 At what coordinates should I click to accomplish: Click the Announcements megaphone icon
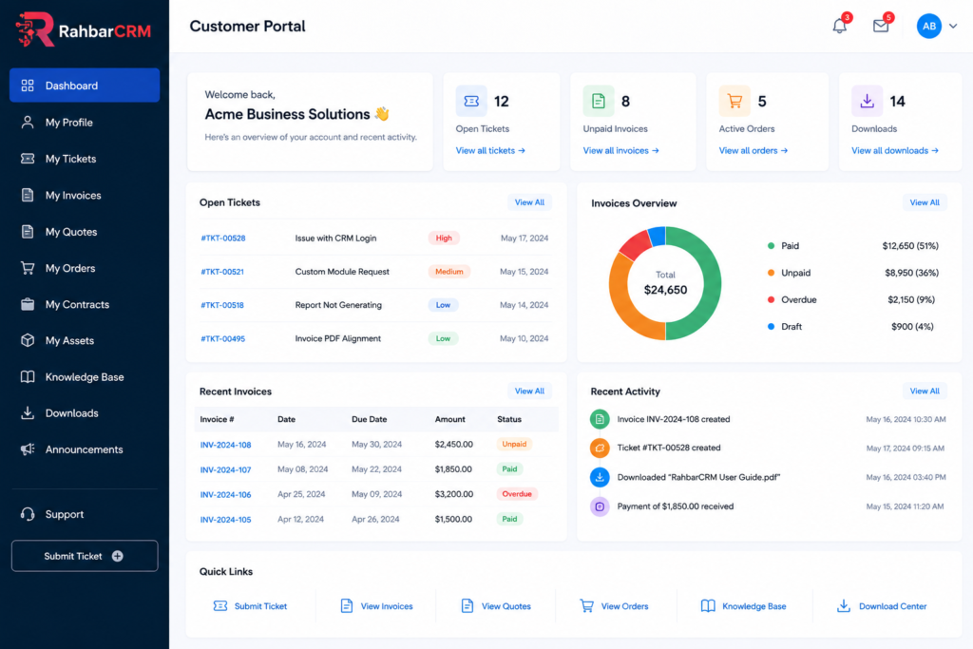click(x=28, y=449)
